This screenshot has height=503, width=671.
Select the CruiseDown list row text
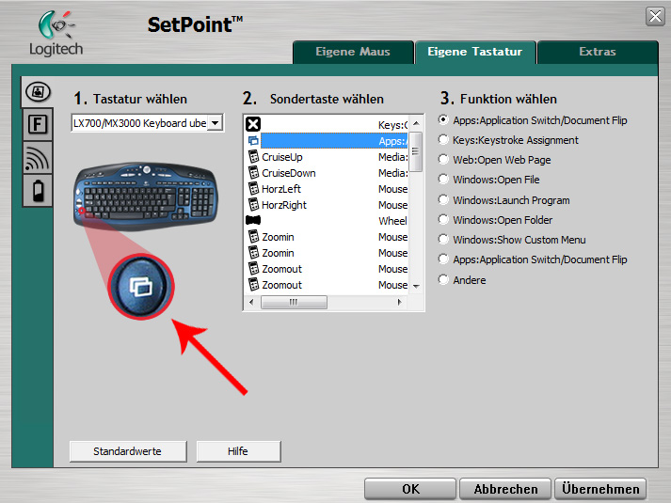click(x=289, y=173)
